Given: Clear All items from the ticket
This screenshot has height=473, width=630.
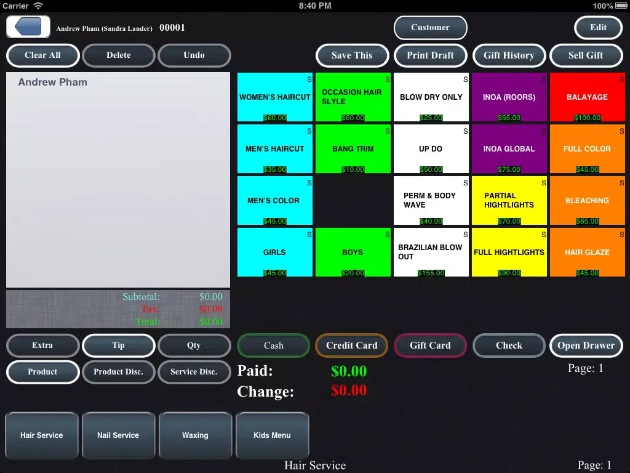Looking at the screenshot, I should coord(42,55).
